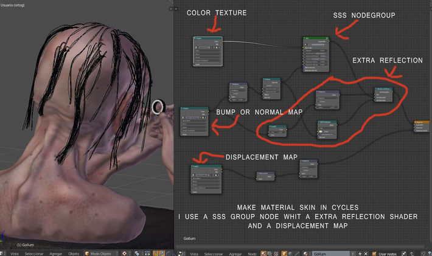Viewport: 432px width, 256px height.
Task: Toggle the Usar nodos checkbox
Action: tap(374, 254)
